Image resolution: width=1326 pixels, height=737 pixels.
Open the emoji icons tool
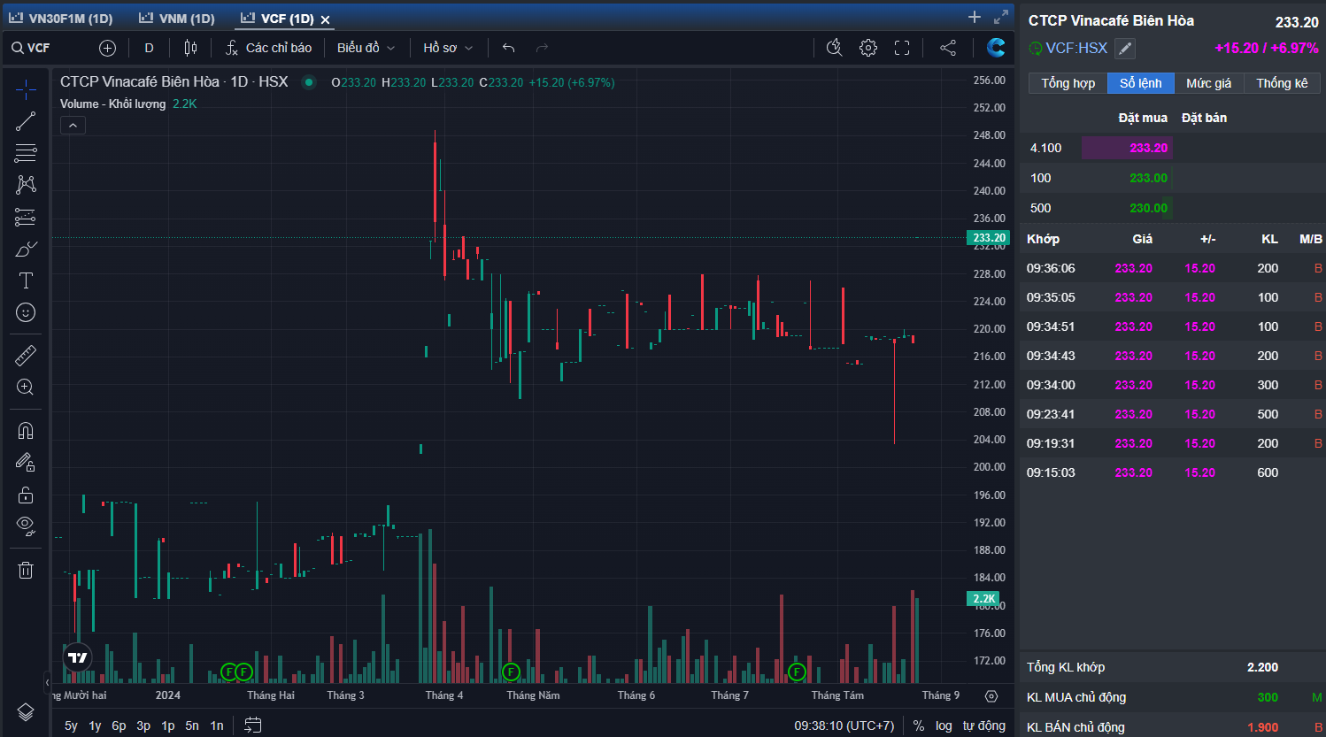coord(26,312)
